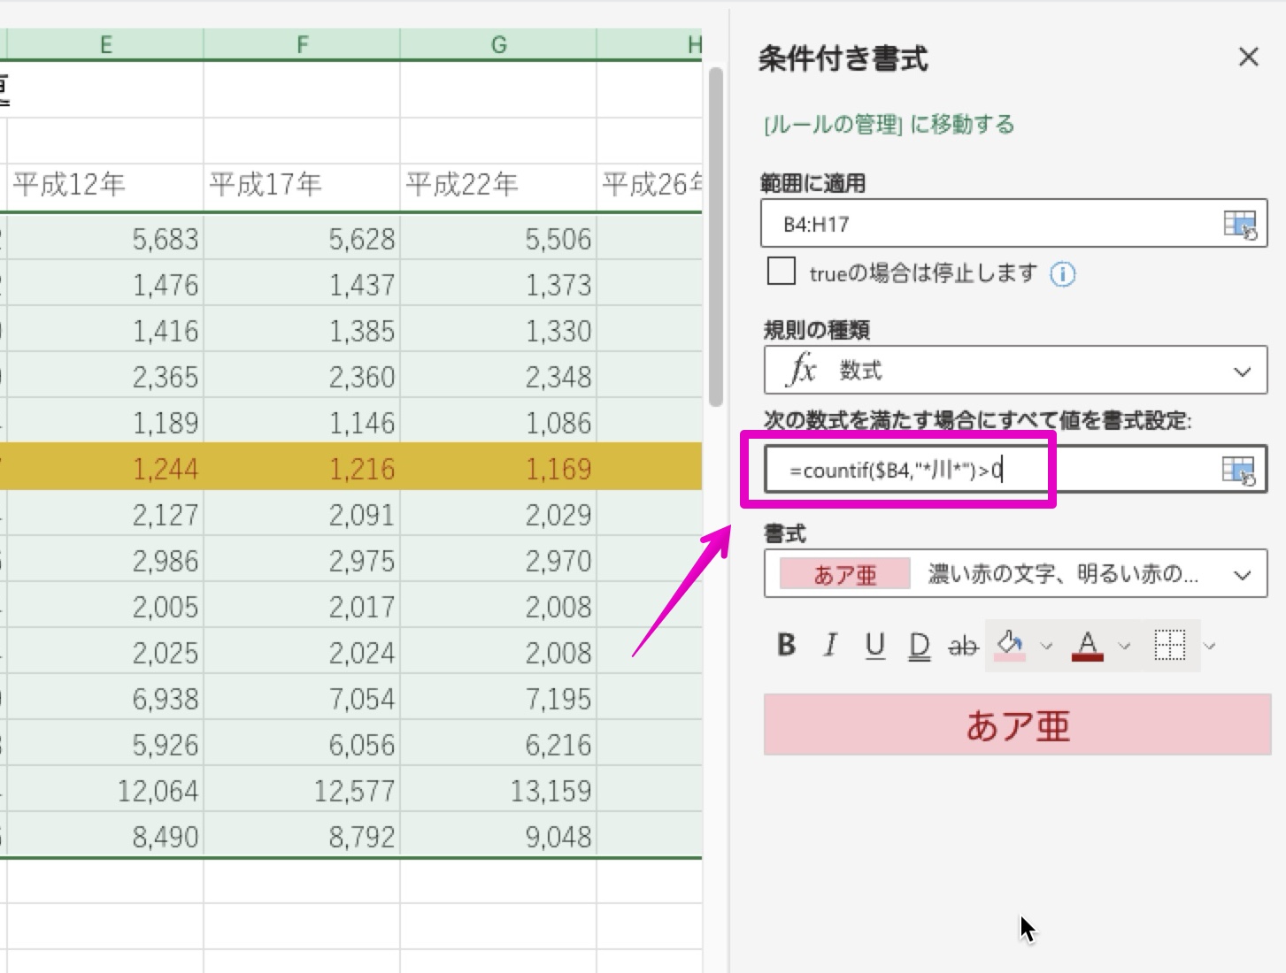Viewport: 1286px width, 973px height.
Task: Click the cell selector icon in the formula field
Action: 1238,471
